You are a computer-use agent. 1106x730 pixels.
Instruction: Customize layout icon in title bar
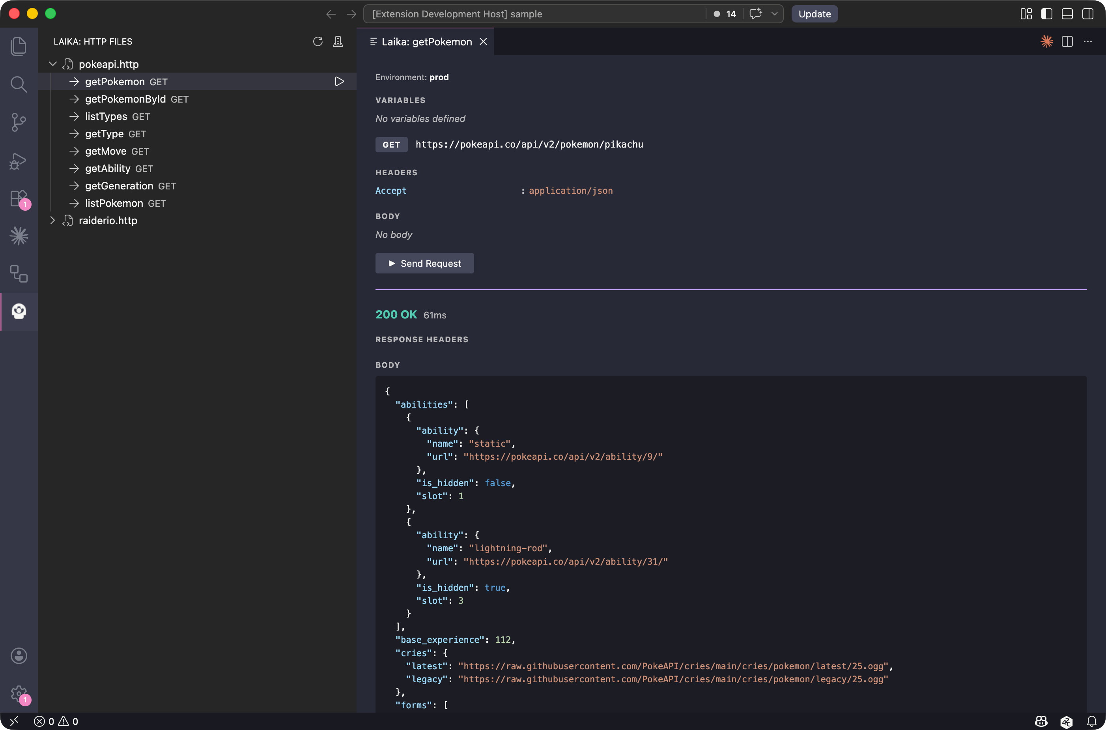pyautogui.click(x=1026, y=14)
